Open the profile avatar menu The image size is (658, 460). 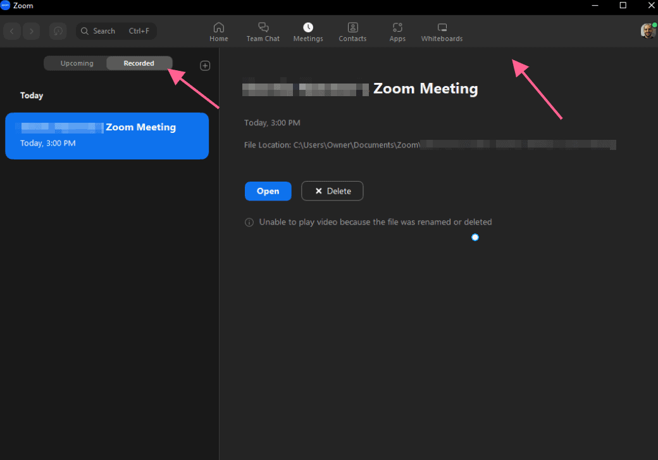point(648,30)
